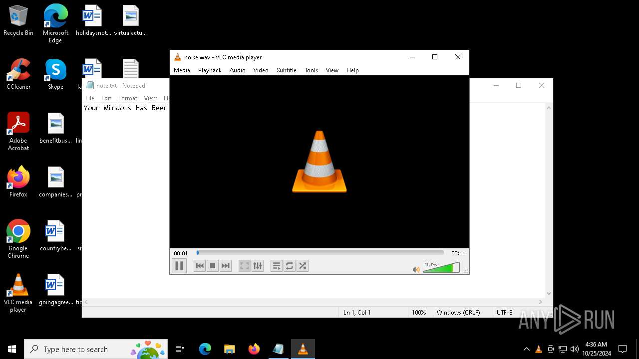The height and width of the screenshot is (359, 639).
Task: Click the taskbar search box
Action: click(97, 349)
